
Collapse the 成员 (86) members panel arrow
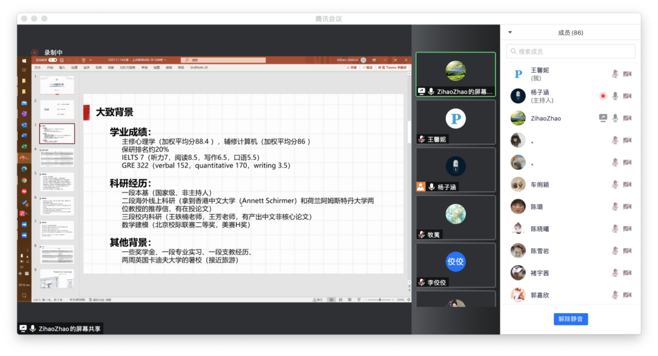pos(510,32)
